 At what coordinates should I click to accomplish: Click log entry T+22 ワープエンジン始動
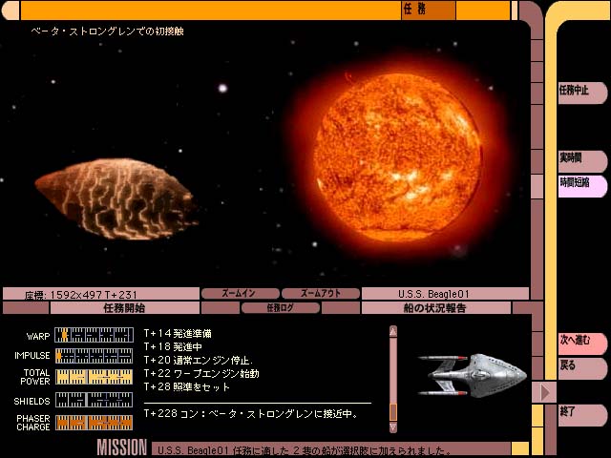pos(201,373)
